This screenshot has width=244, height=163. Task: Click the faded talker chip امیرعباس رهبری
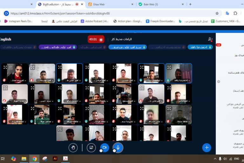92,47
